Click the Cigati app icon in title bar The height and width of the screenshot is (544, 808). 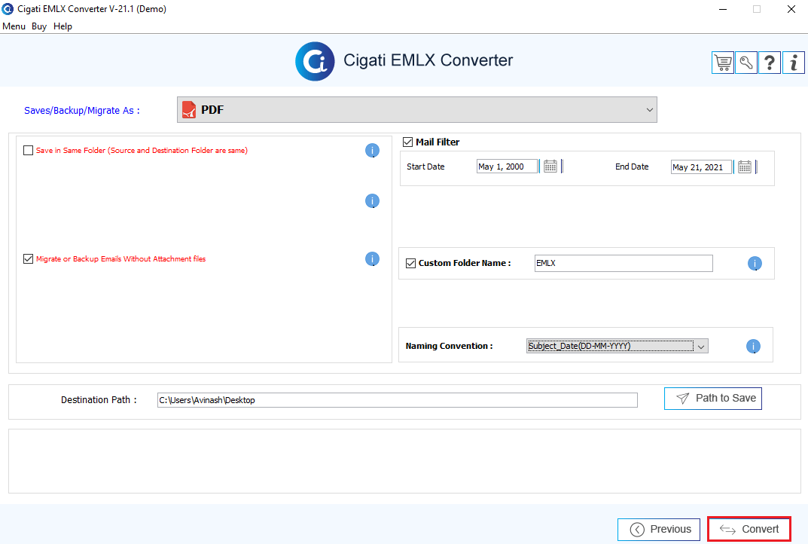click(x=8, y=9)
